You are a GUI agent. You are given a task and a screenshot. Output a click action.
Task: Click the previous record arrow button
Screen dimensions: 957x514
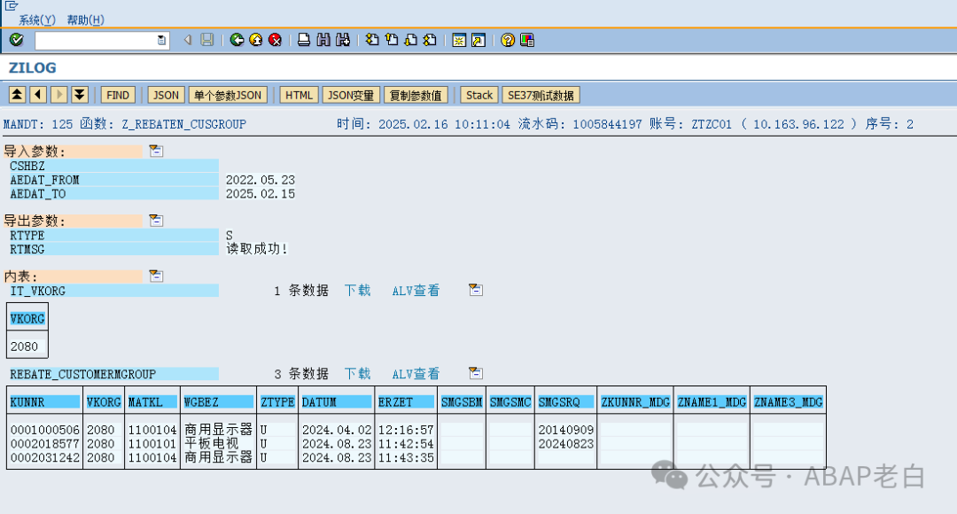coord(38,95)
